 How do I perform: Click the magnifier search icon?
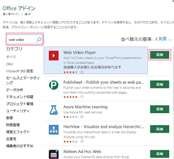pyautogui.click(x=39, y=39)
